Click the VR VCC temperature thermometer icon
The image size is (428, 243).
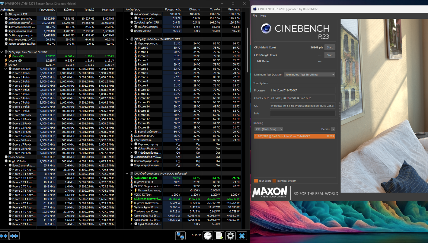click(132, 186)
